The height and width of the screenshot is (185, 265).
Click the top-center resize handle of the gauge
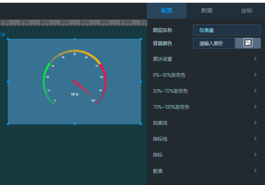coord(74,39)
